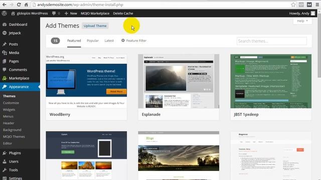The image size is (321, 180).
Task: Click the Plugins plug icon
Action: 5,153
